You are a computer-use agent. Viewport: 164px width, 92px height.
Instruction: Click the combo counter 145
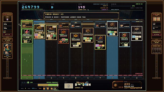pos(82,7)
